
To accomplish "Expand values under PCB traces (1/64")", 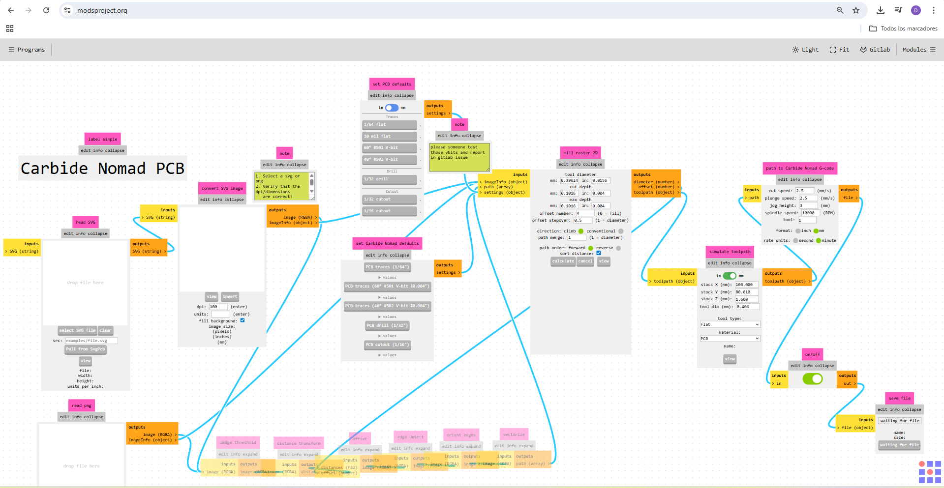I will pos(387,278).
